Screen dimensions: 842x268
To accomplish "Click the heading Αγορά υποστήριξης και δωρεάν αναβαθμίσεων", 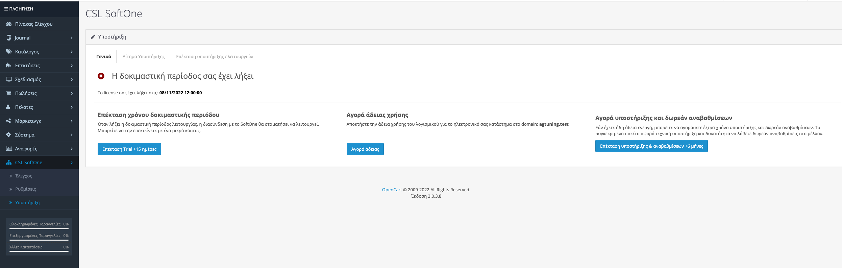I will (x=664, y=118).
